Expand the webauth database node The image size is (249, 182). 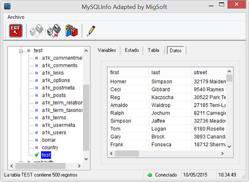(x=21, y=162)
